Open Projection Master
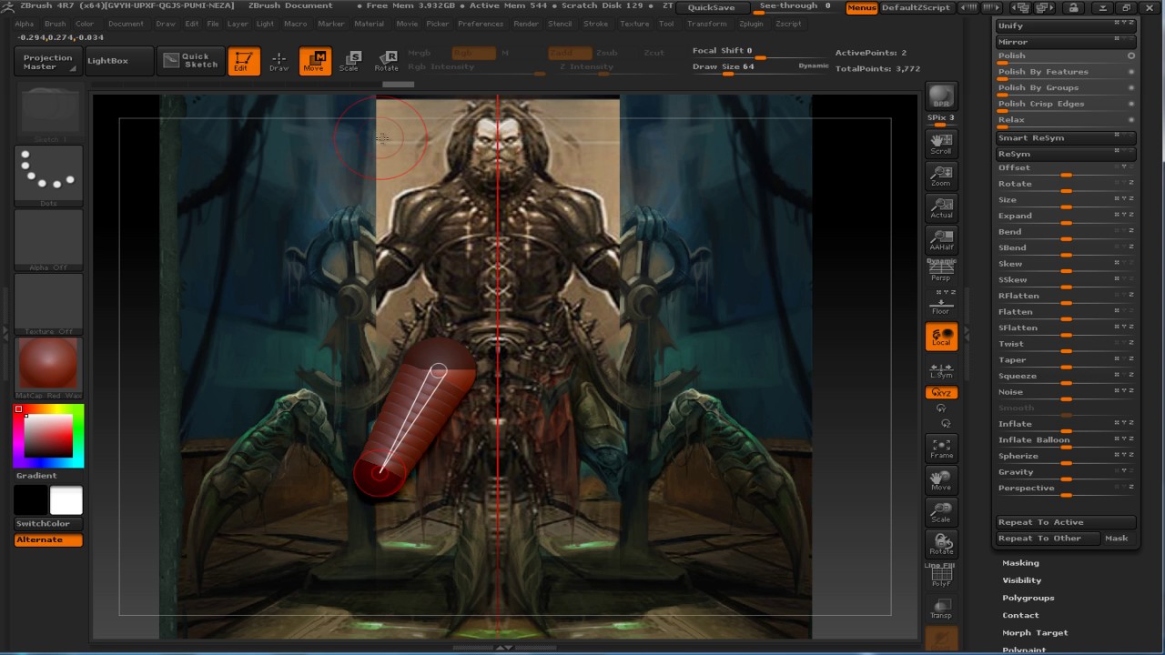 point(47,61)
